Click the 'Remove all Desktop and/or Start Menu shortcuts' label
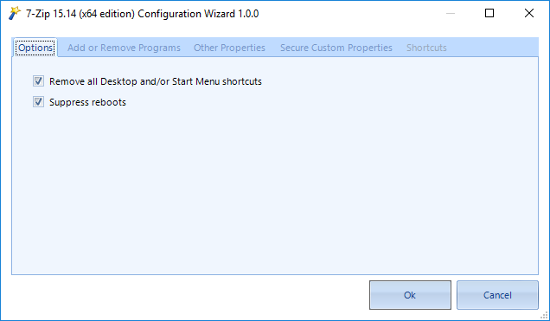 pyautogui.click(x=156, y=81)
